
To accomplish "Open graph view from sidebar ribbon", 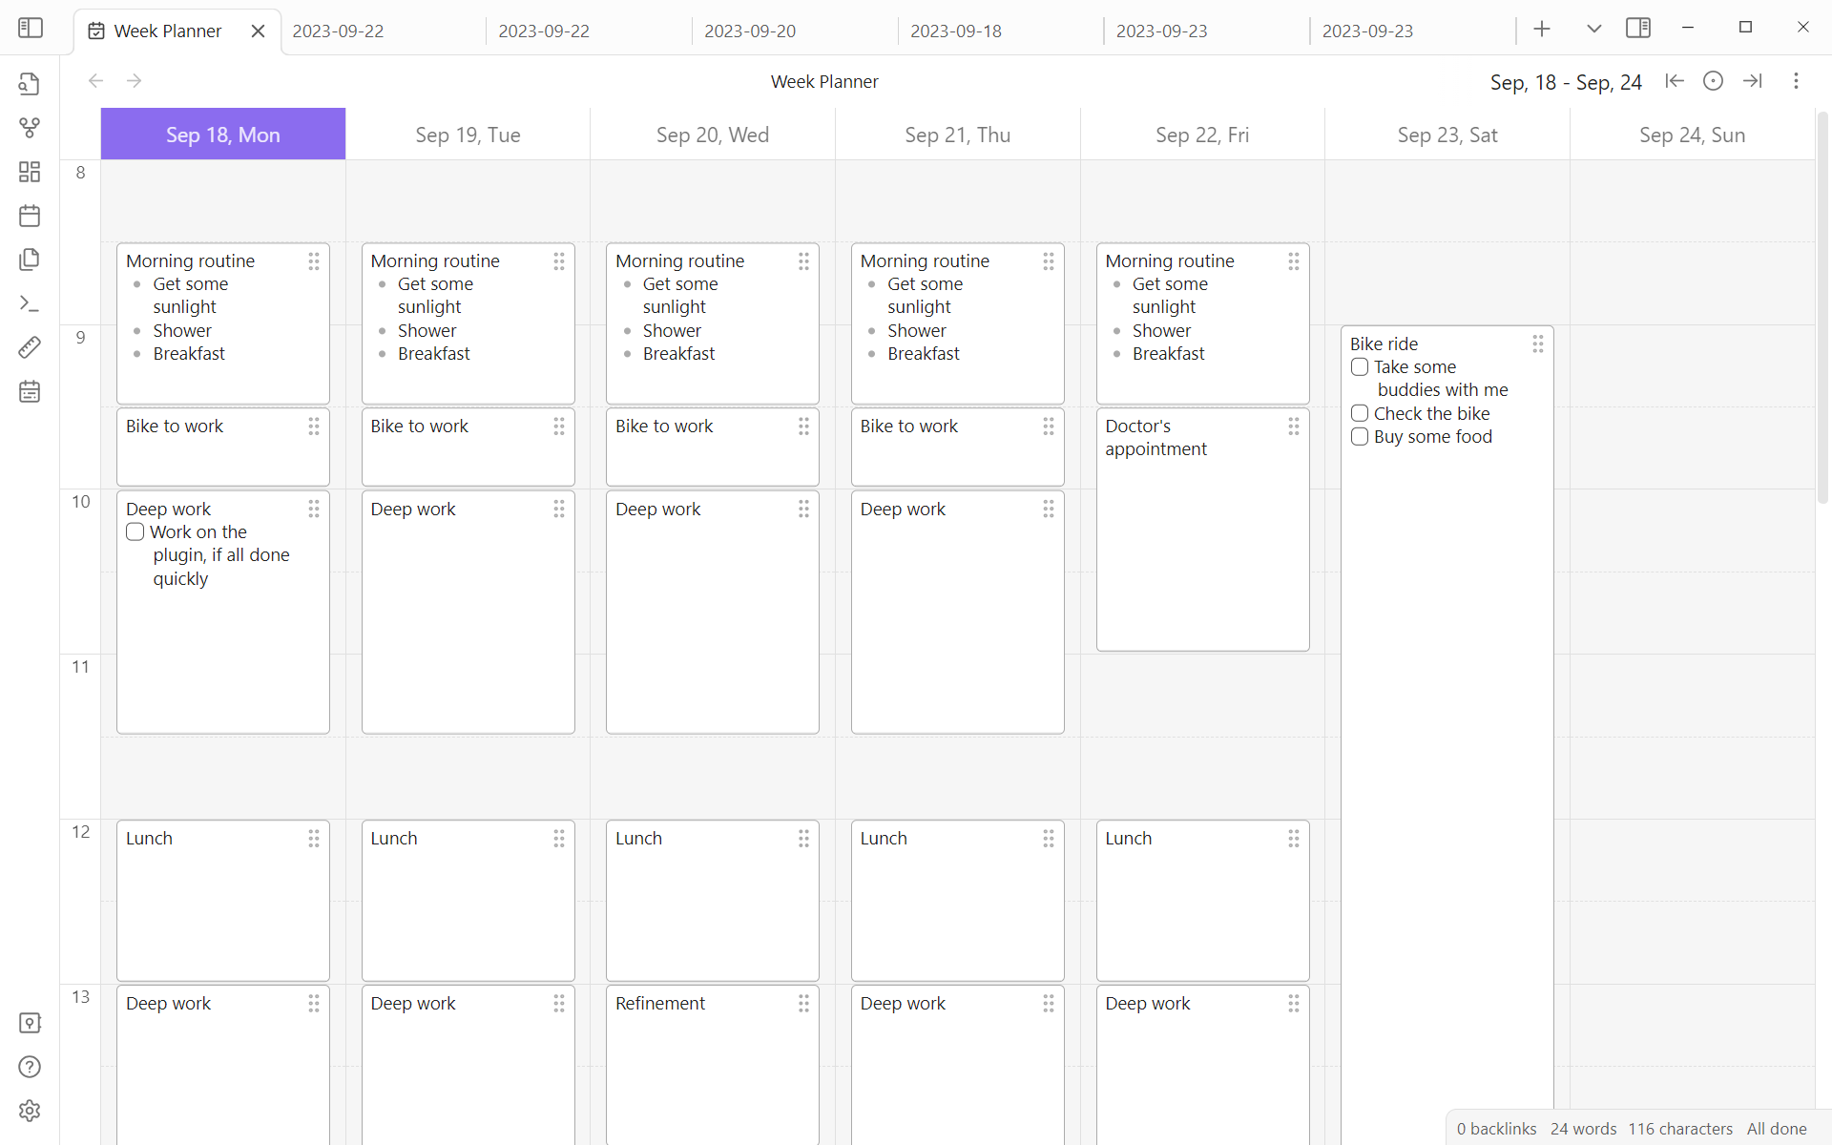I will pyautogui.click(x=30, y=128).
